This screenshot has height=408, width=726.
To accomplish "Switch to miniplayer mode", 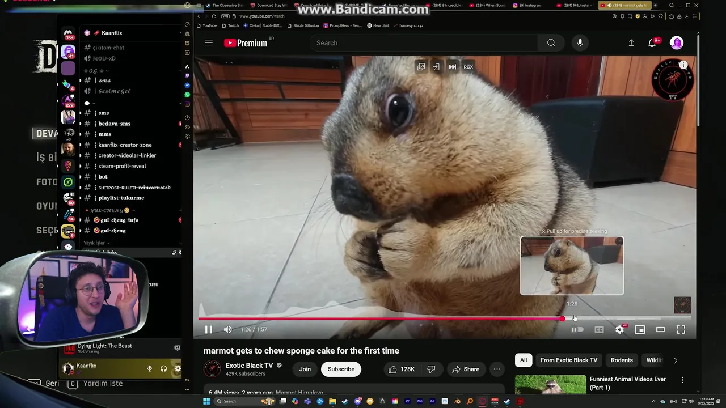I will pyautogui.click(x=640, y=329).
